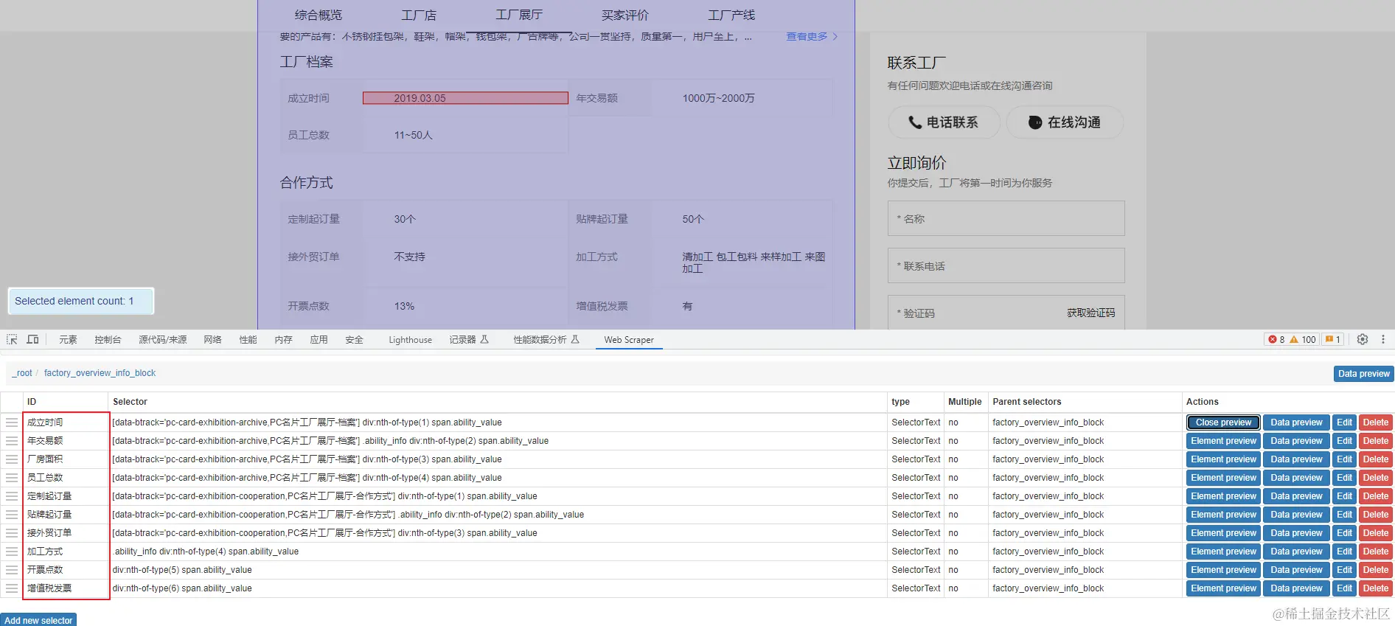Delete the 定制起订量 selector
The height and width of the screenshot is (626, 1395).
point(1375,496)
